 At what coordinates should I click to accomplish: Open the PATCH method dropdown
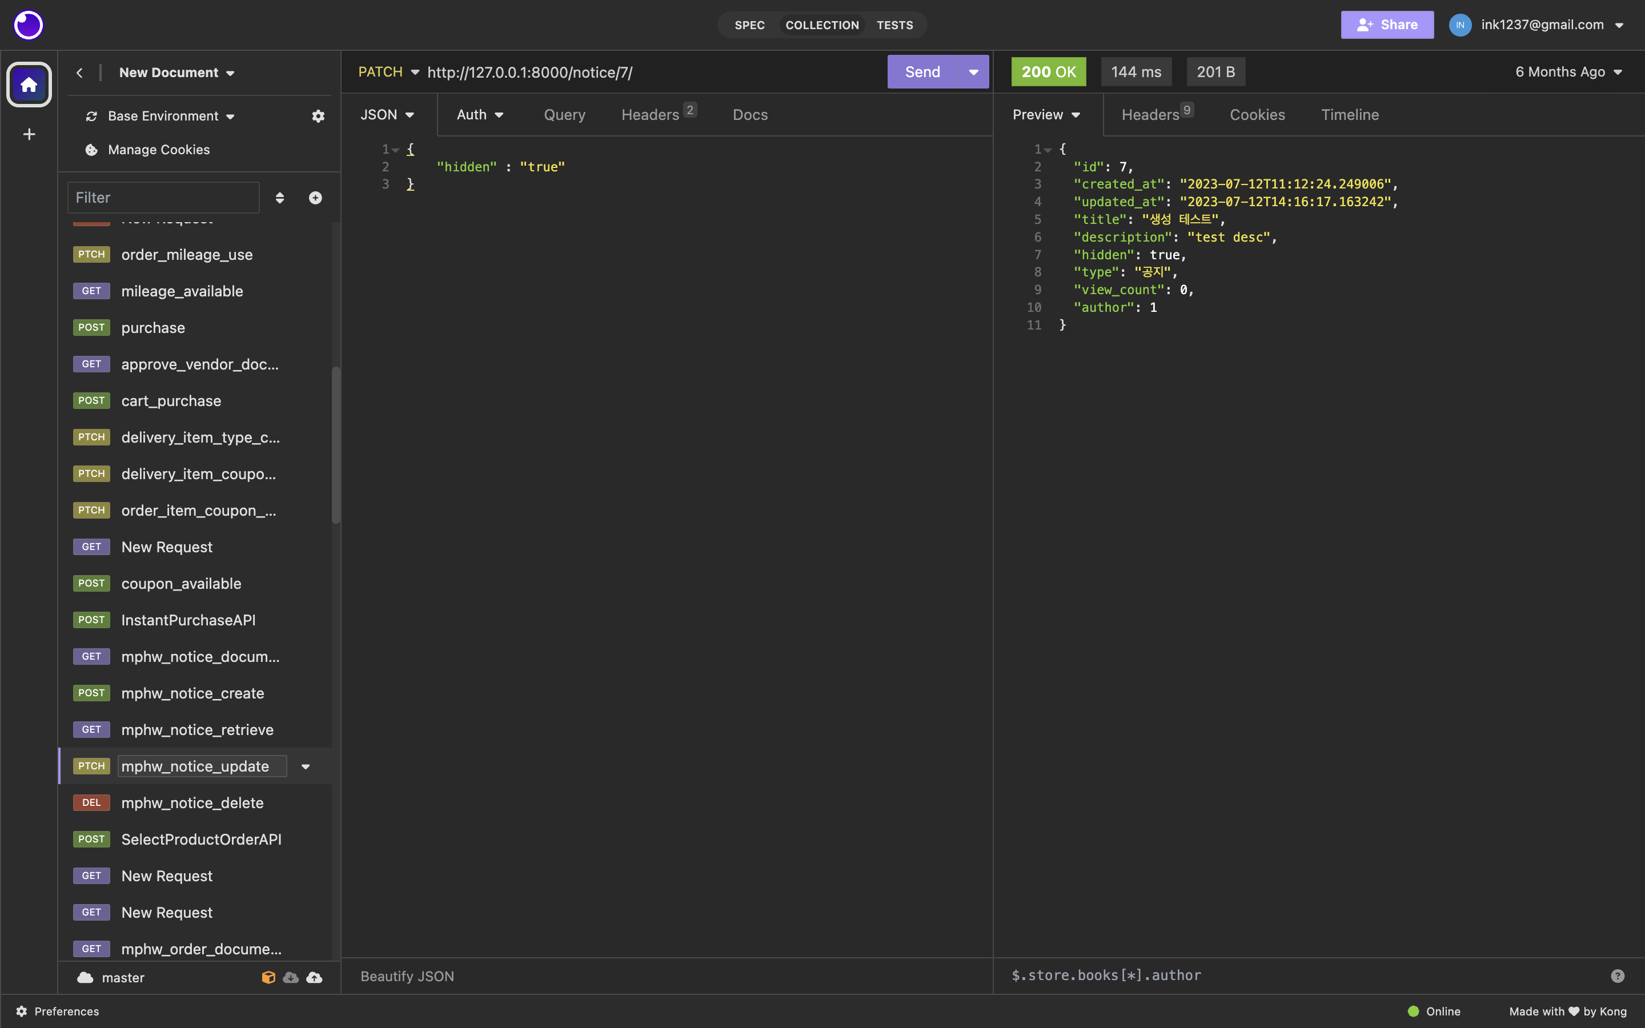(388, 72)
